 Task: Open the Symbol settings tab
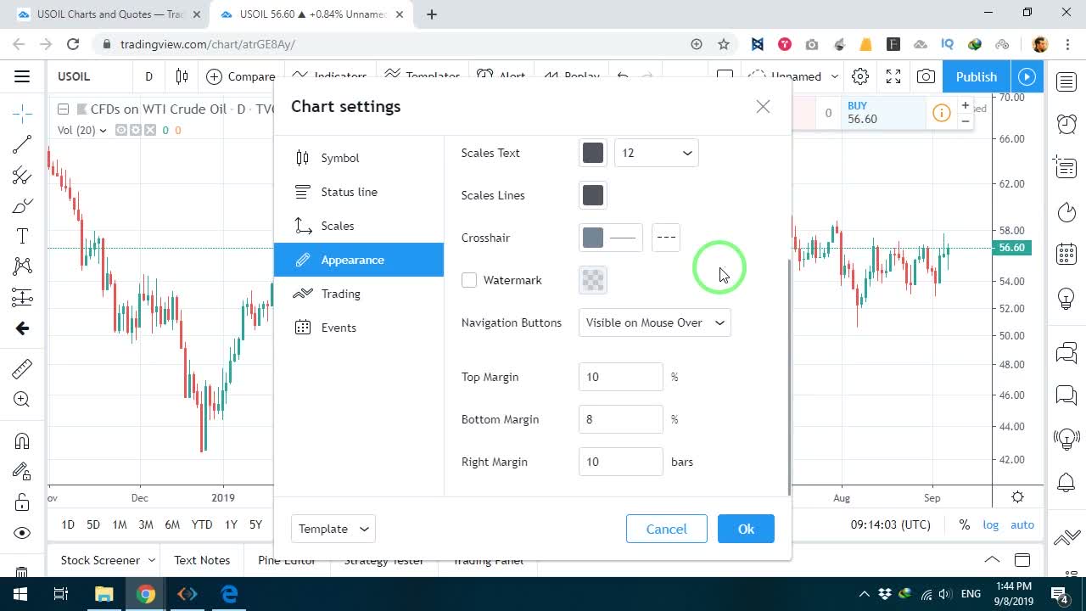[359, 158]
